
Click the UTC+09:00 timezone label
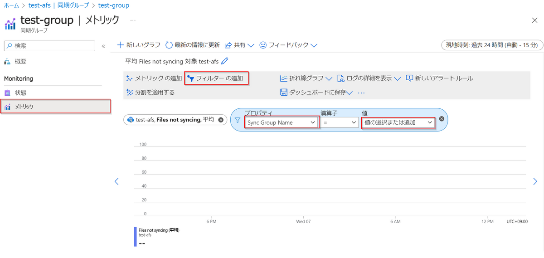517,222
